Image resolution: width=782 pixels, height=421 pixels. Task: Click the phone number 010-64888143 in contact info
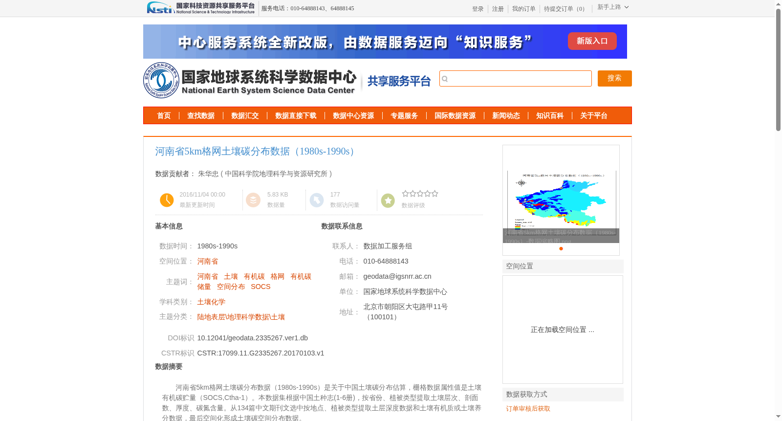pos(386,262)
